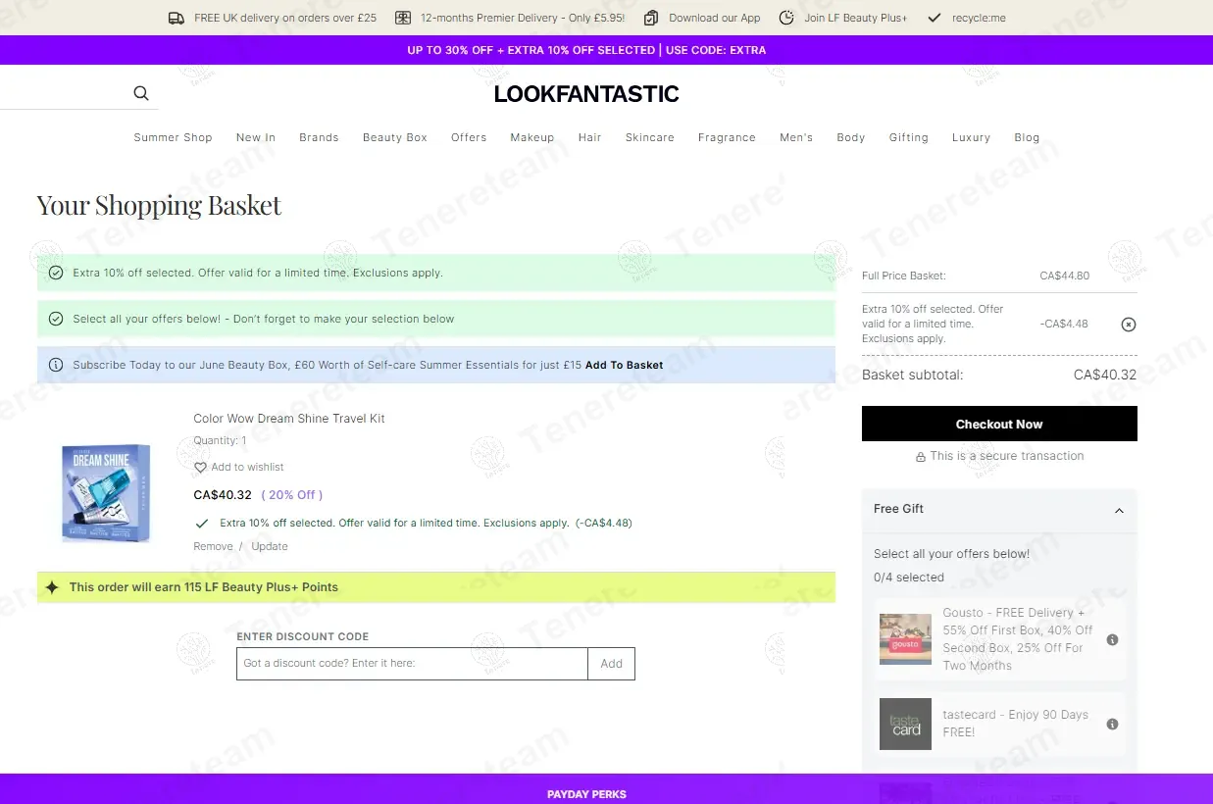The height and width of the screenshot is (804, 1213).
Task: Click the Beauty Plus+ points star icon
Action: (52, 587)
